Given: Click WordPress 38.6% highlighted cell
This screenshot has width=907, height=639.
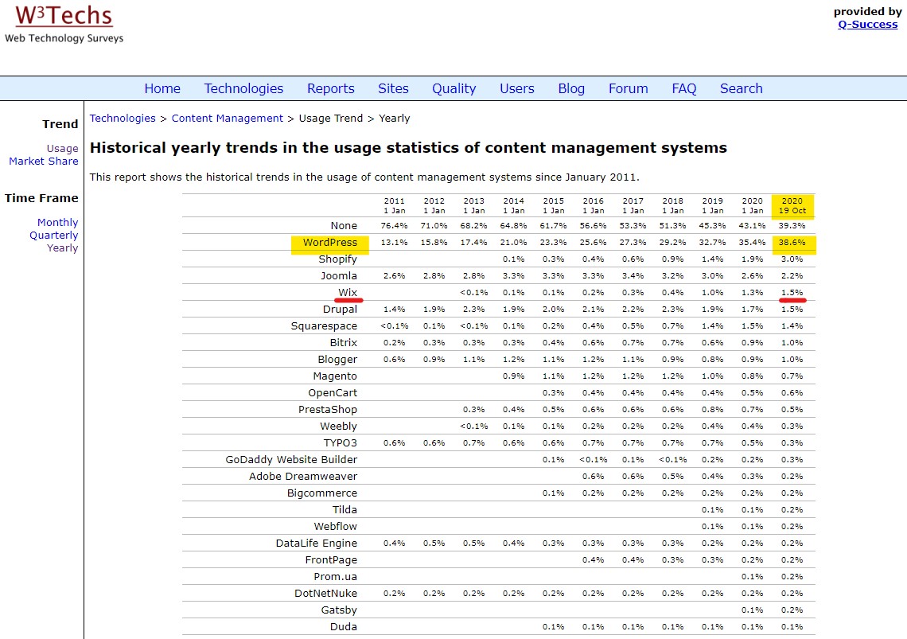Looking at the screenshot, I should click(792, 243).
